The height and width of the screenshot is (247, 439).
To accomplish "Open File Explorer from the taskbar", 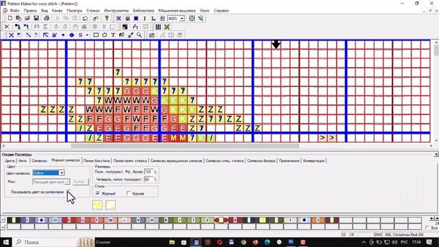I will [x=172, y=242].
